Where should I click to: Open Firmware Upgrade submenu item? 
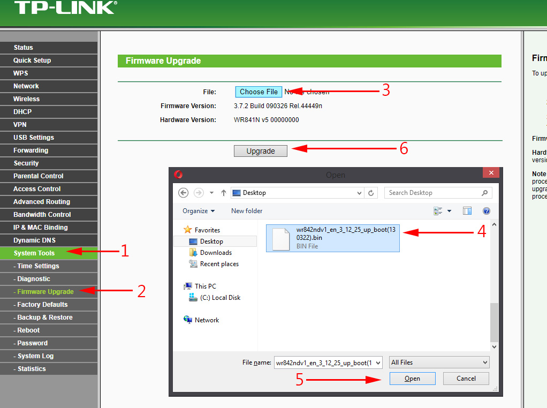click(49, 291)
